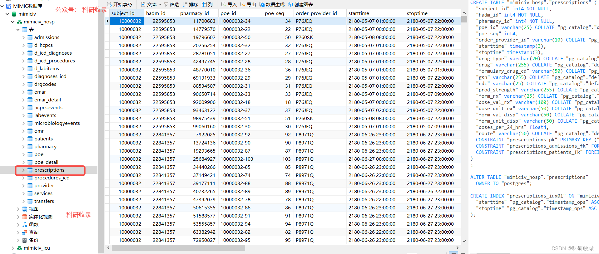Click the poe_seq column header
This screenshot has width=599, height=254.
[278, 13]
